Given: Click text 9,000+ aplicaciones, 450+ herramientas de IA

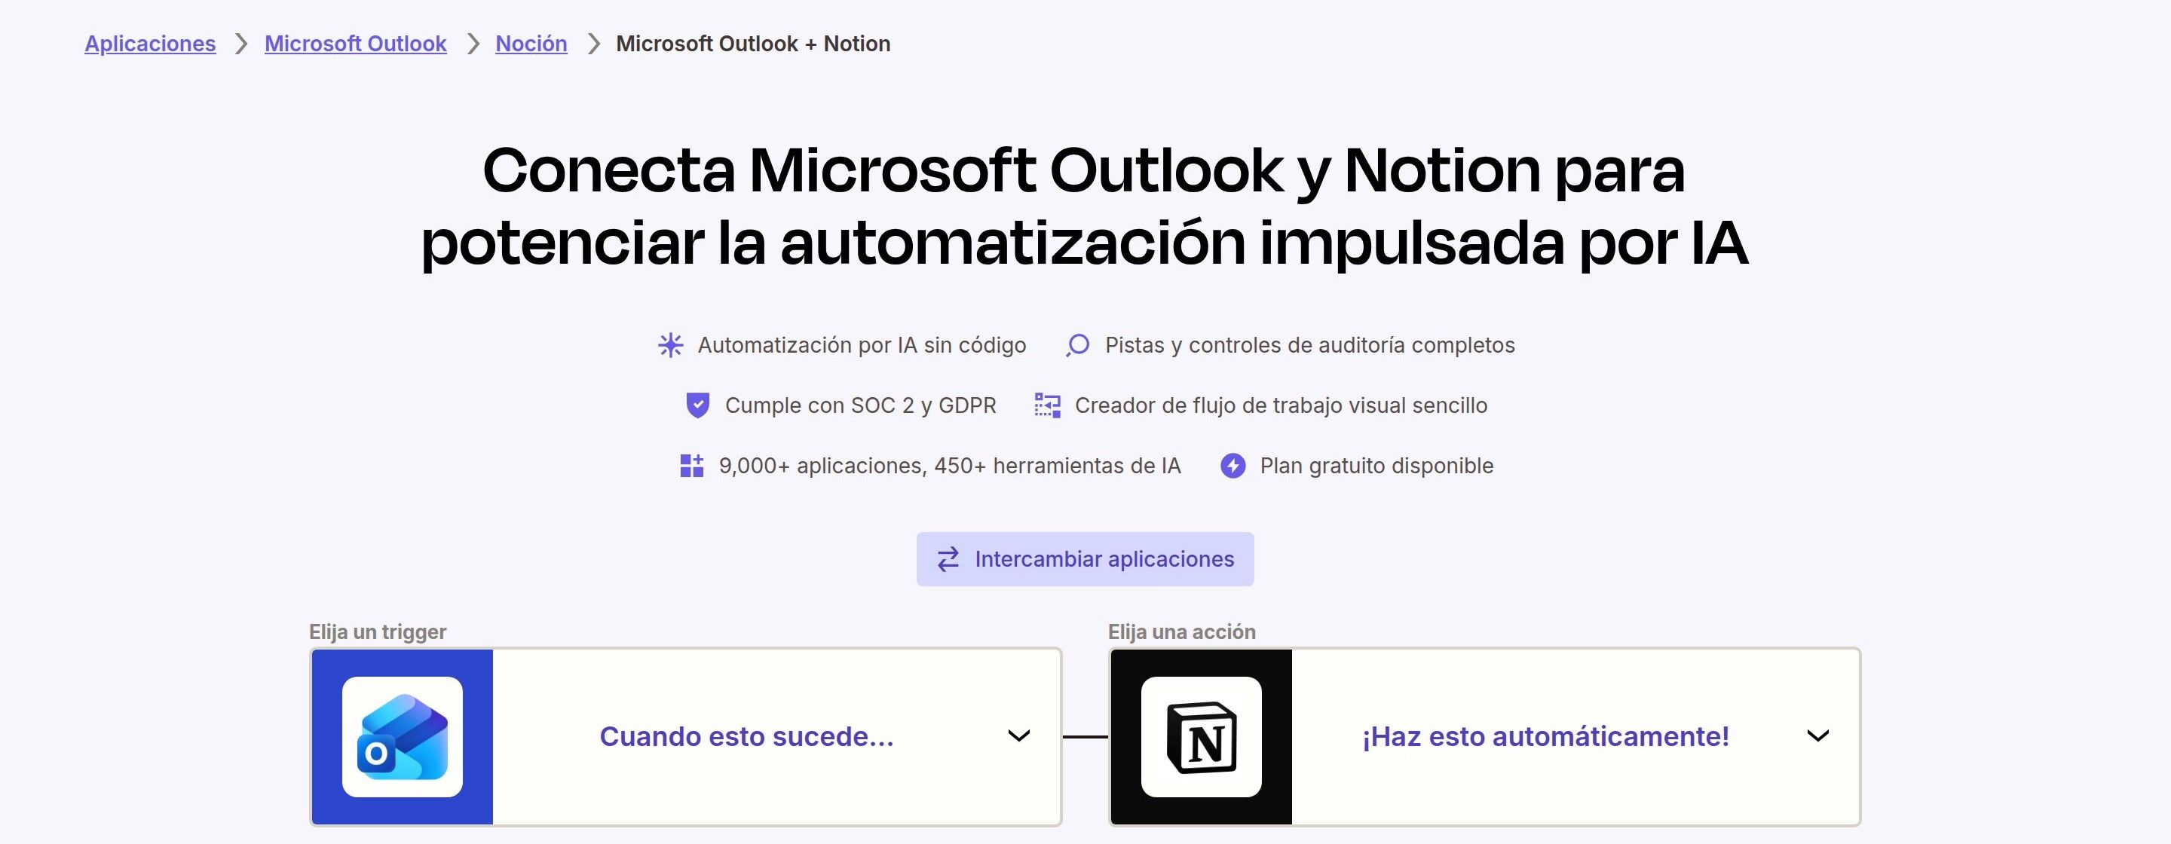Looking at the screenshot, I should 950,466.
